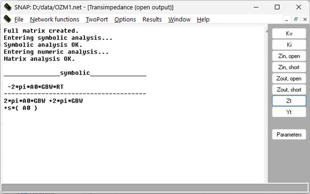Select the Ki current gain button
The width and height of the screenshot is (310, 194).
(289, 45)
